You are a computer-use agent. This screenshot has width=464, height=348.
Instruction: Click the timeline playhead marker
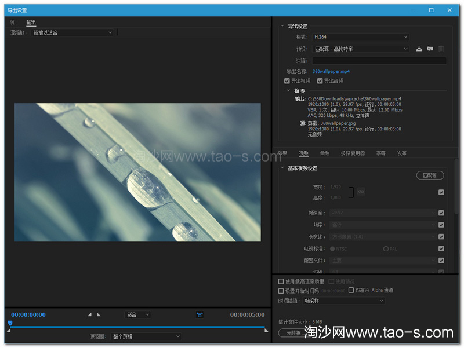[x=10, y=323]
